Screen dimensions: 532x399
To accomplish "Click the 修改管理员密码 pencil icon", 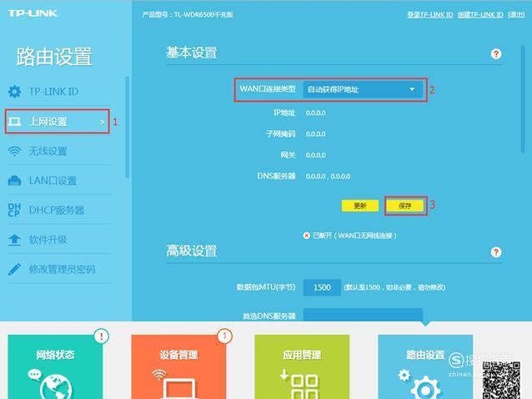I will 14,270.
